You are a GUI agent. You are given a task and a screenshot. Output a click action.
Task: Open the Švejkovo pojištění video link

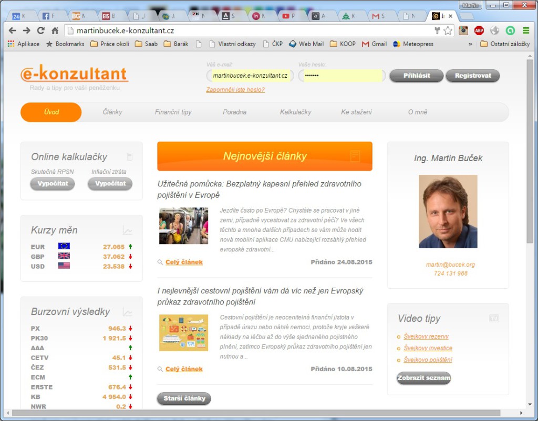coord(428,360)
